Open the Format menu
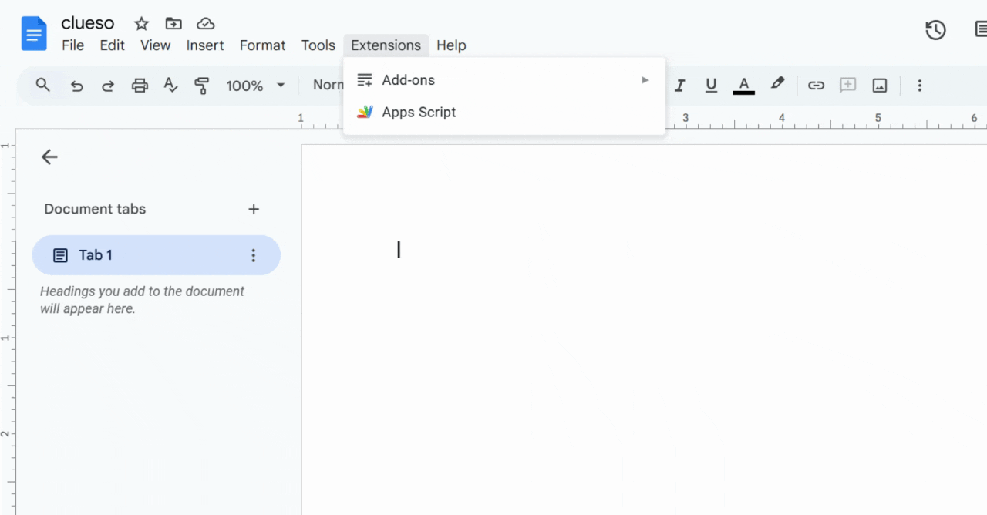 pyautogui.click(x=262, y=45)
